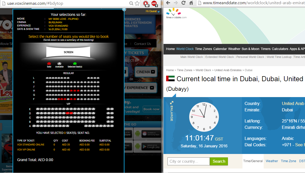The width and height of the screenshot is (305, 173).
Task: Go back in the timeanddate browser window
Action: tap(168, 3)
